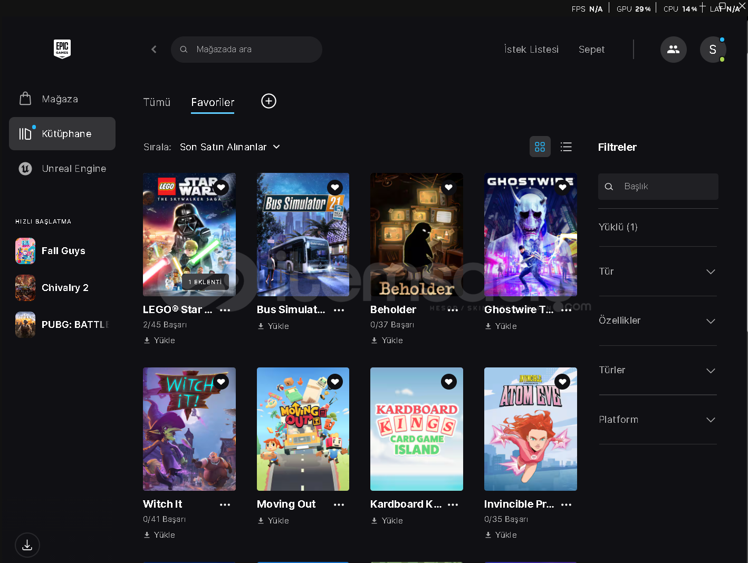This screenshot has height=563, width=748.
Task: Toggle favorite heart on Kardboard Kings
Action: [449, 382]
